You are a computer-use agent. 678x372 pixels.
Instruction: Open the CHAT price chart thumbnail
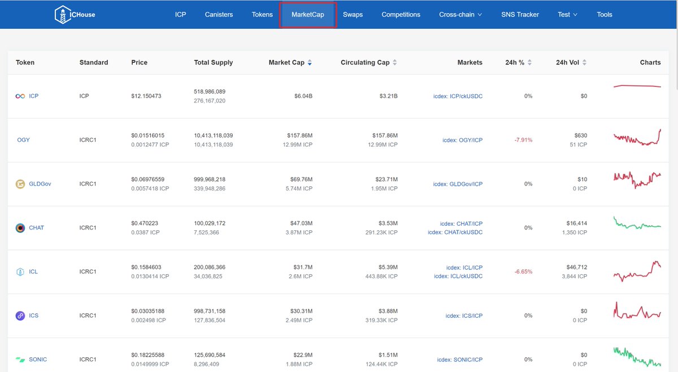click(x=637, y=222)
